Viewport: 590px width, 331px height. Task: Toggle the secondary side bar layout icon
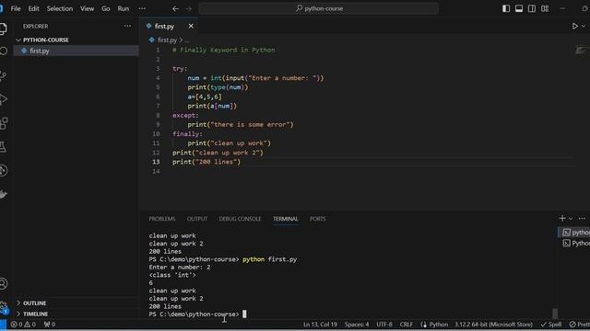click(x=531, y=8)
